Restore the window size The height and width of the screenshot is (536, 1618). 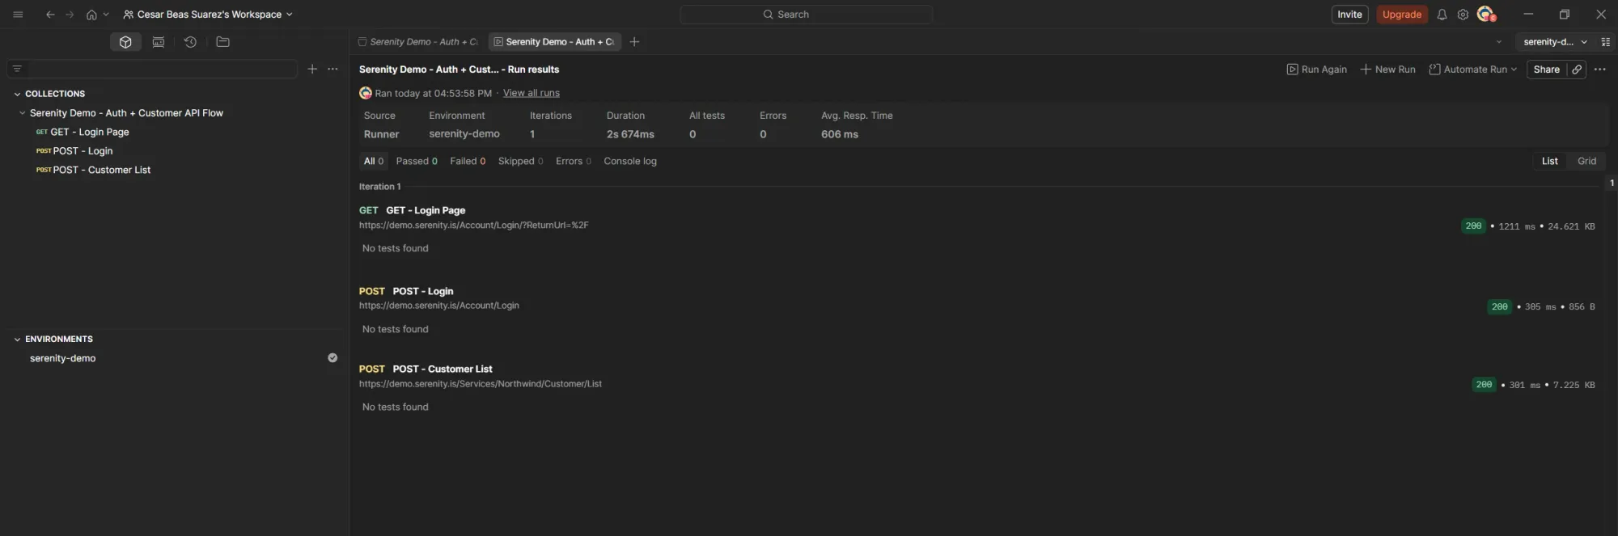(1564, 15)
